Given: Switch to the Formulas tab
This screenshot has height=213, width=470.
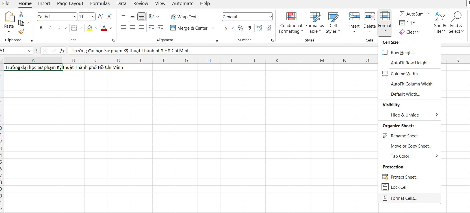Looking at the screenshot, I should pos(100,3).
